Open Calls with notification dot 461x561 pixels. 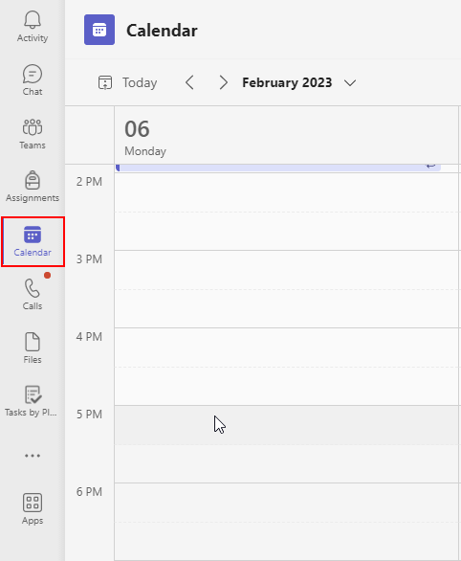[33, 294]
